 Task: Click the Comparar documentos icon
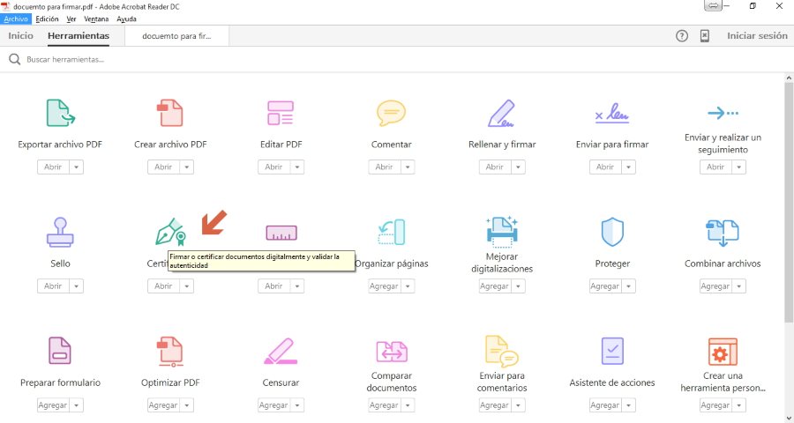coord(391,351)
